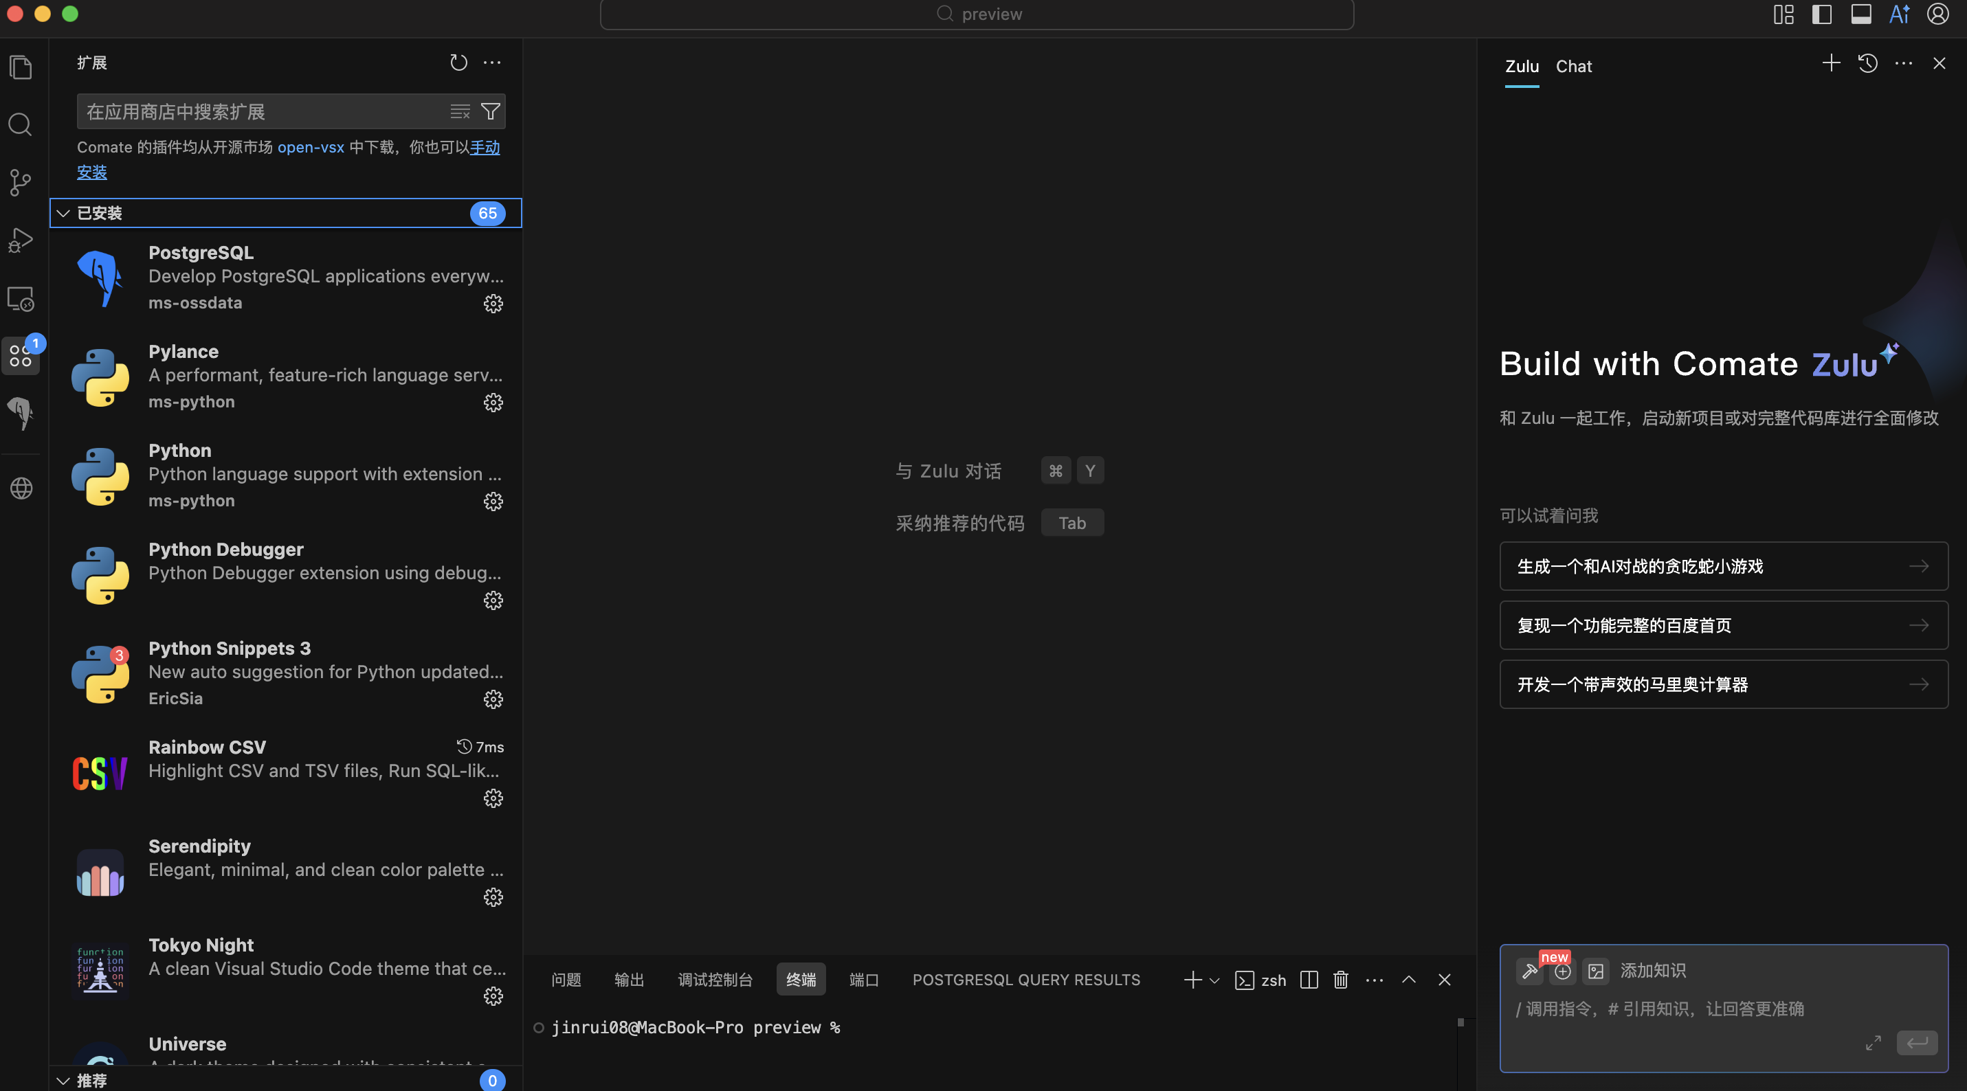Open Tokyo Night extension gear settings
The image size is (1967, 1091).
pos(493,996)
